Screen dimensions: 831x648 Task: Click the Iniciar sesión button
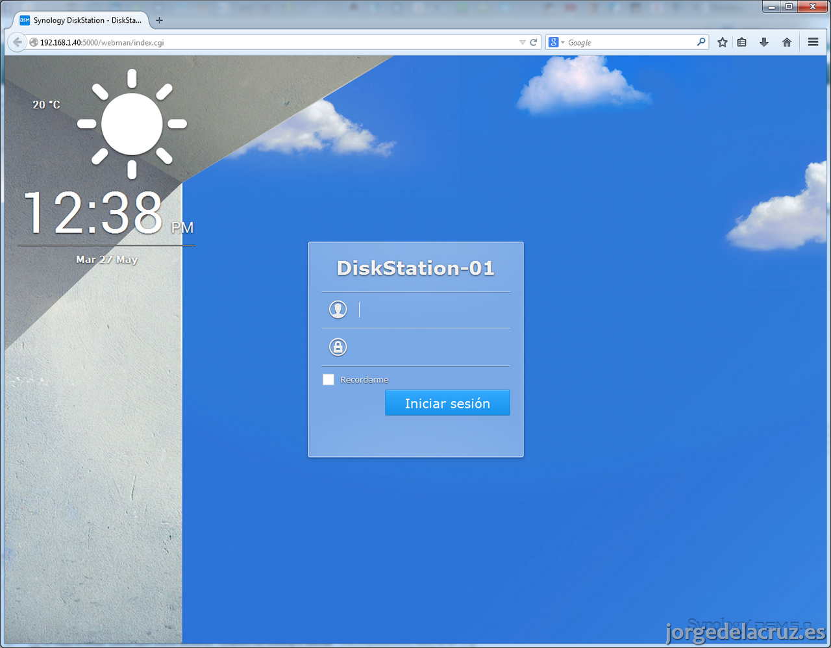coord(447,403)
